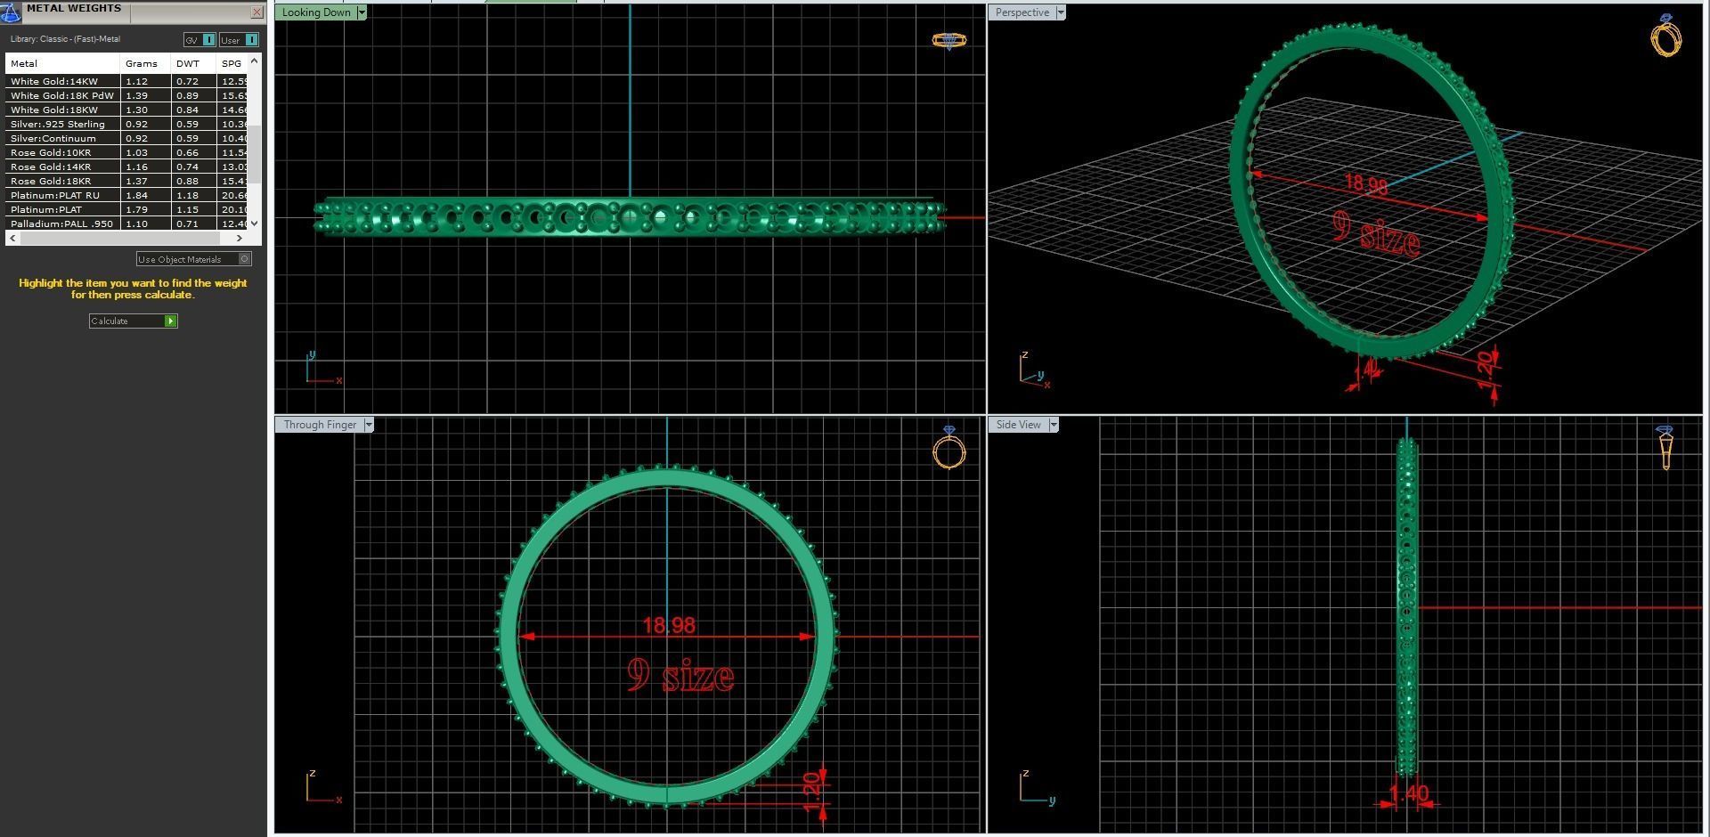Viewport: 1710px width, 837px height.
Task: Select the Platinum:PLAT row
Action: point(126,209)
